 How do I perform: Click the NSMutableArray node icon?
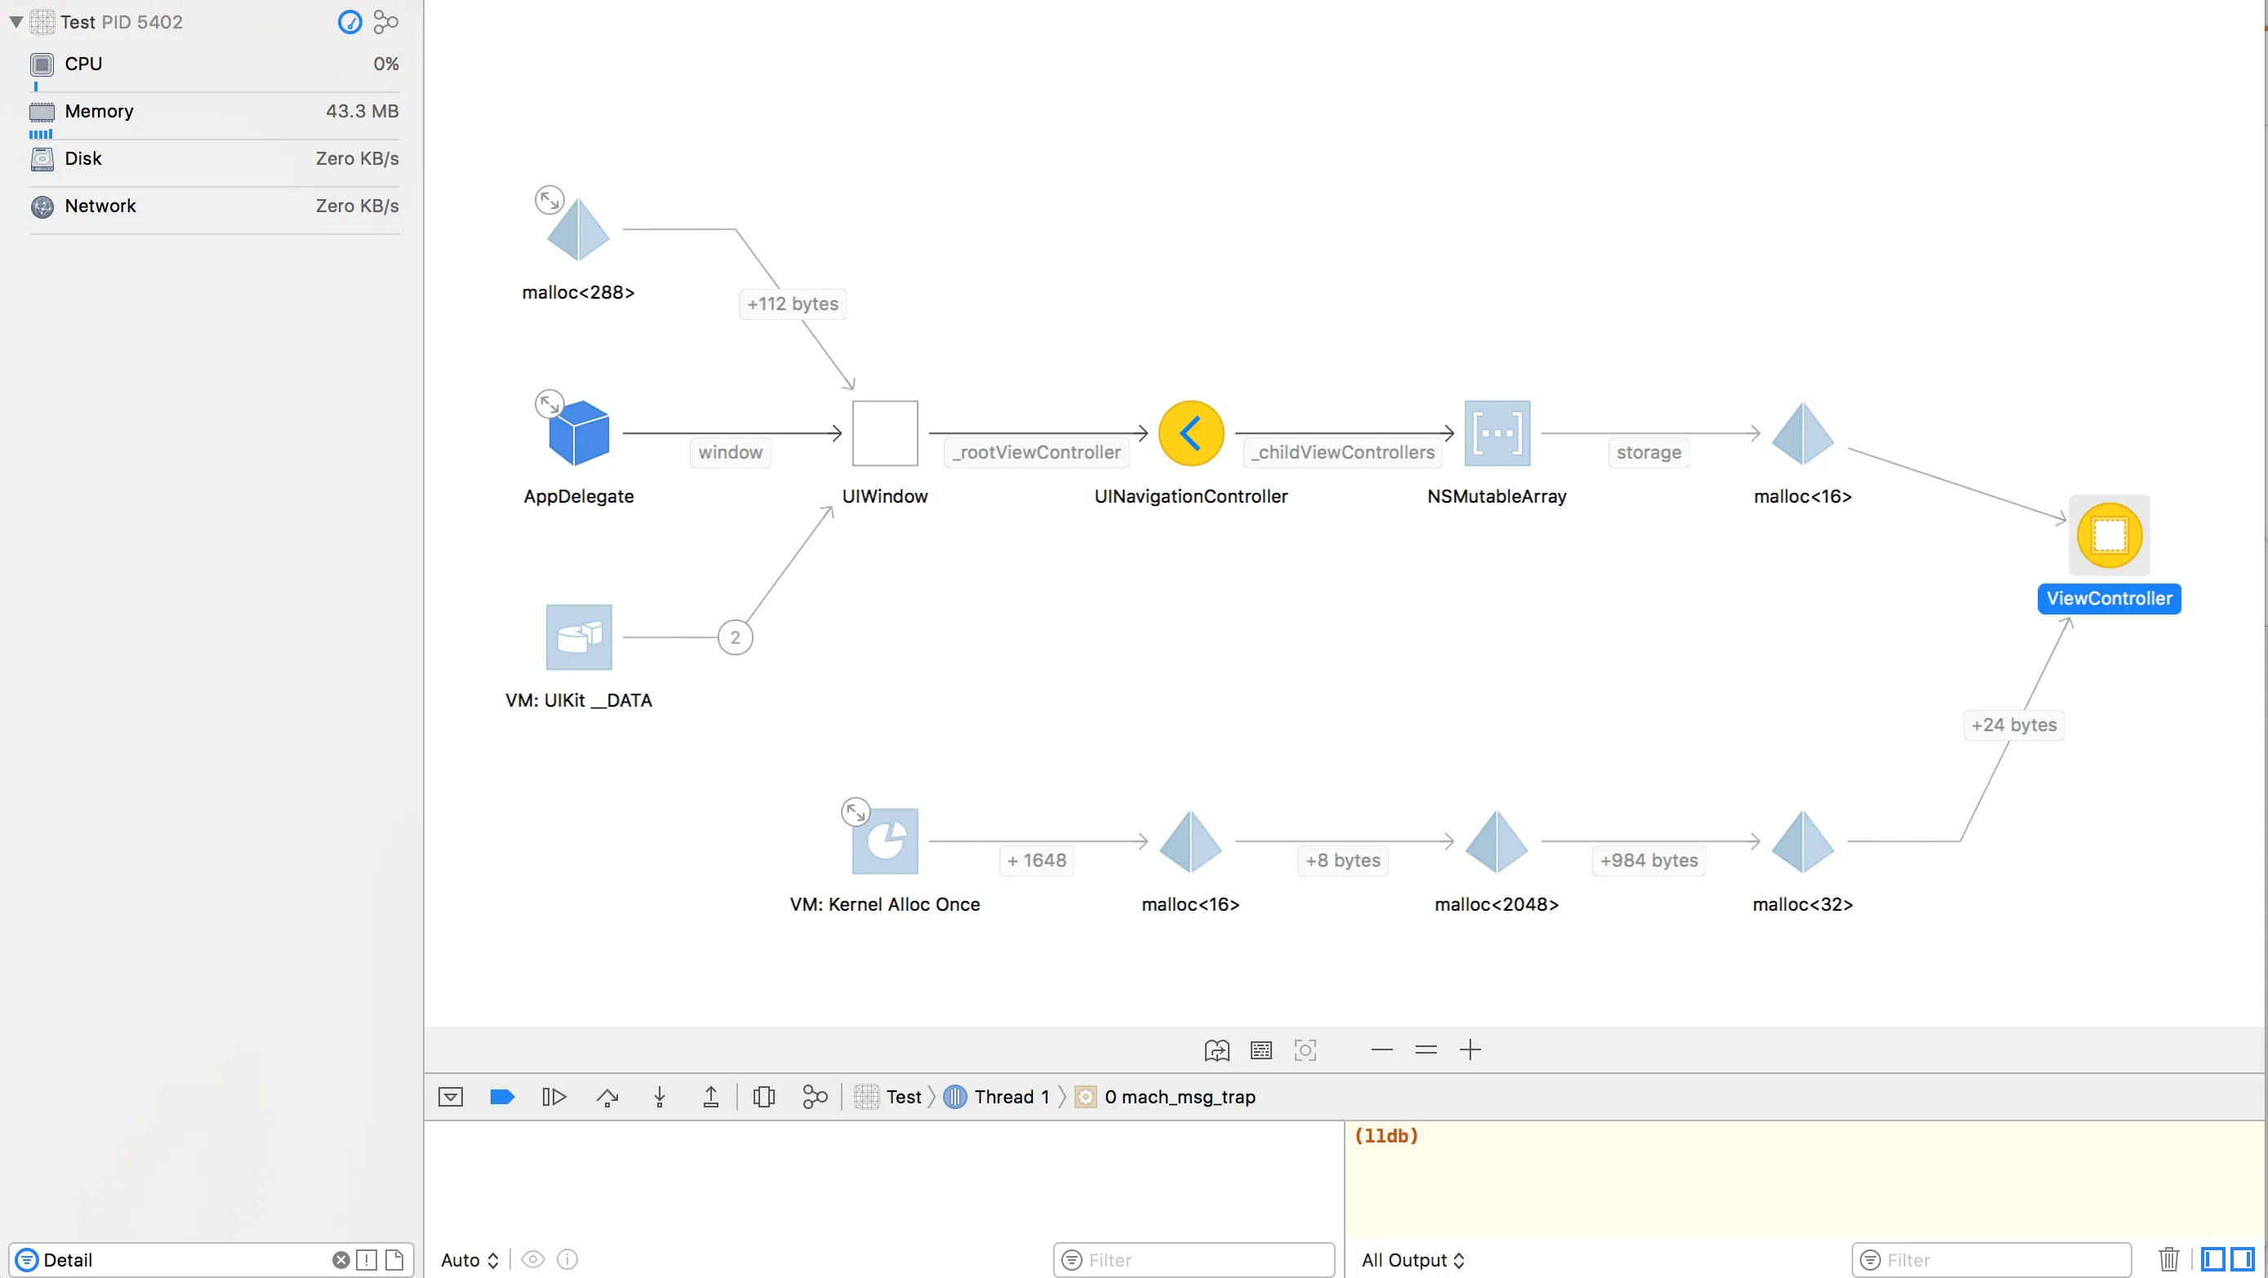click(x=1496, y=433)
